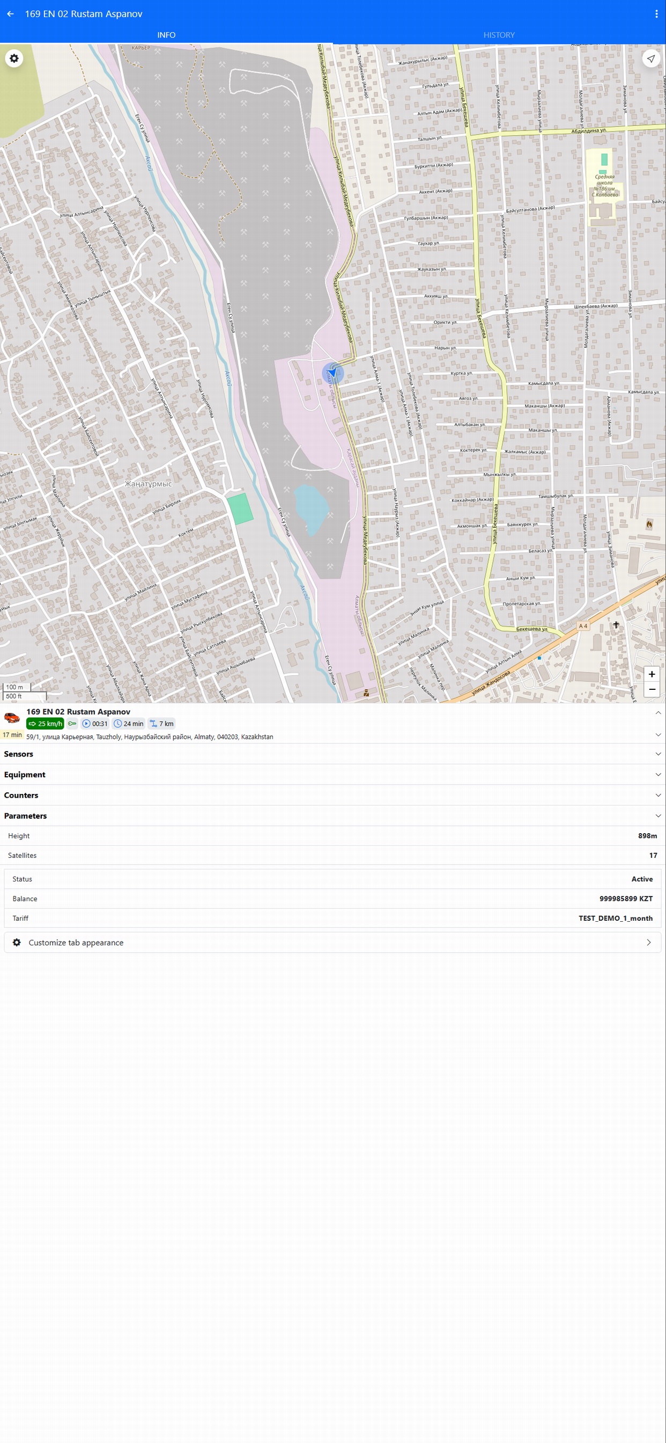This screenshot has height=1443, width=666.
Task: Click the green sports field on map
Action: point(240,508)
